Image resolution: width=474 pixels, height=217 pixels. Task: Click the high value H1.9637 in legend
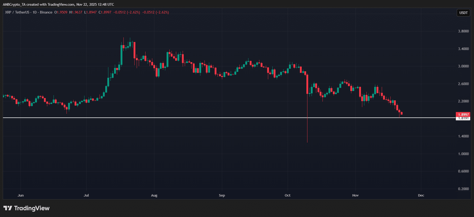coord(76,12)
